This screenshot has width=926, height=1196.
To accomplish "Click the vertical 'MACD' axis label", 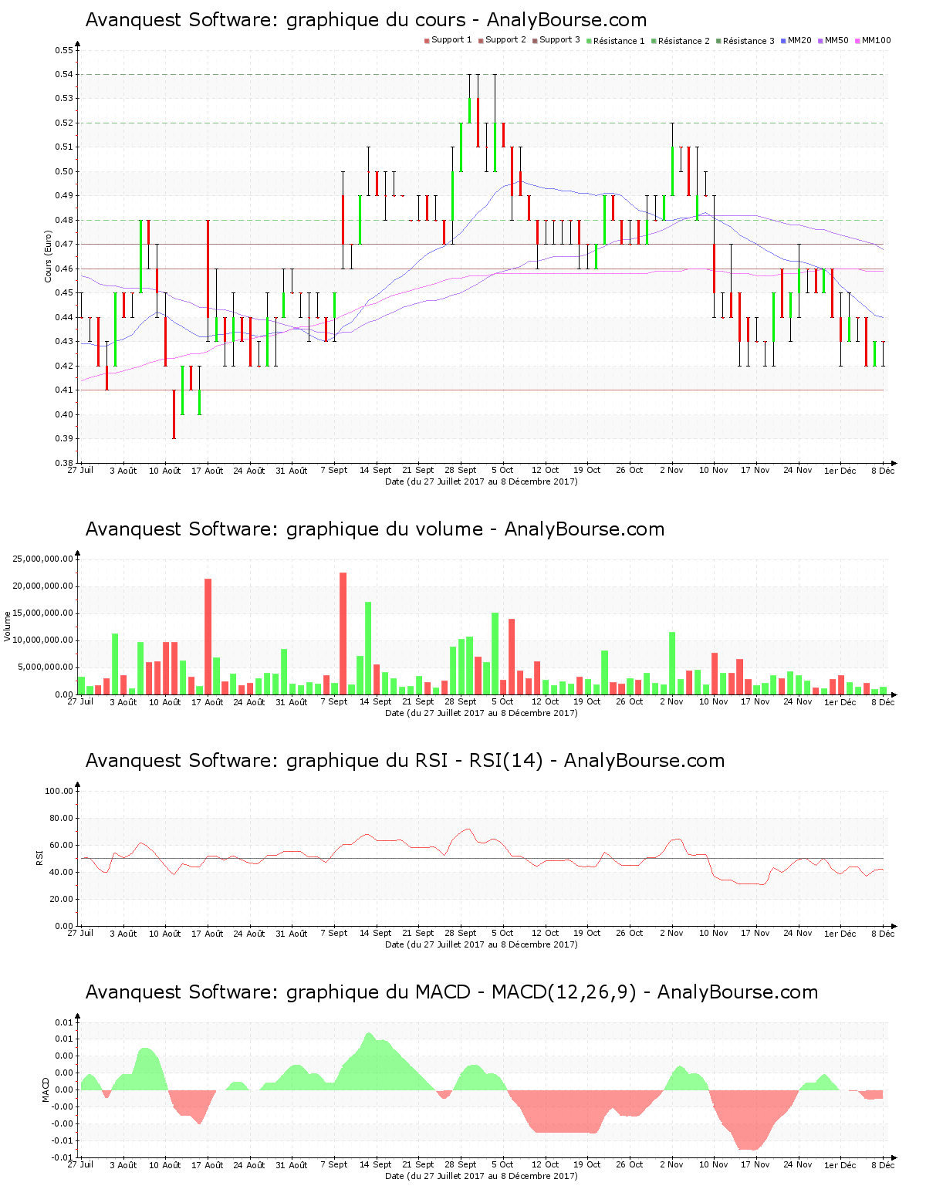I will click(46, 1090).
